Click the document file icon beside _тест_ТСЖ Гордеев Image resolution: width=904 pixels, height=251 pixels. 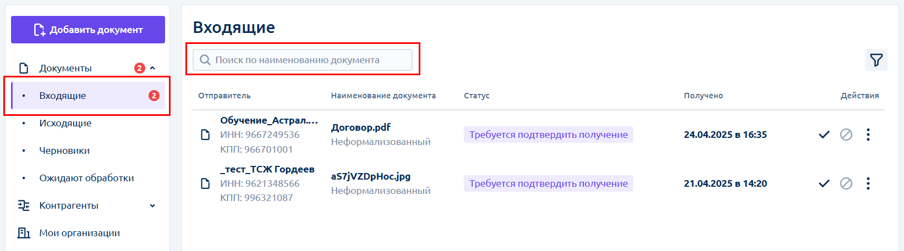(x=205, y=183)
